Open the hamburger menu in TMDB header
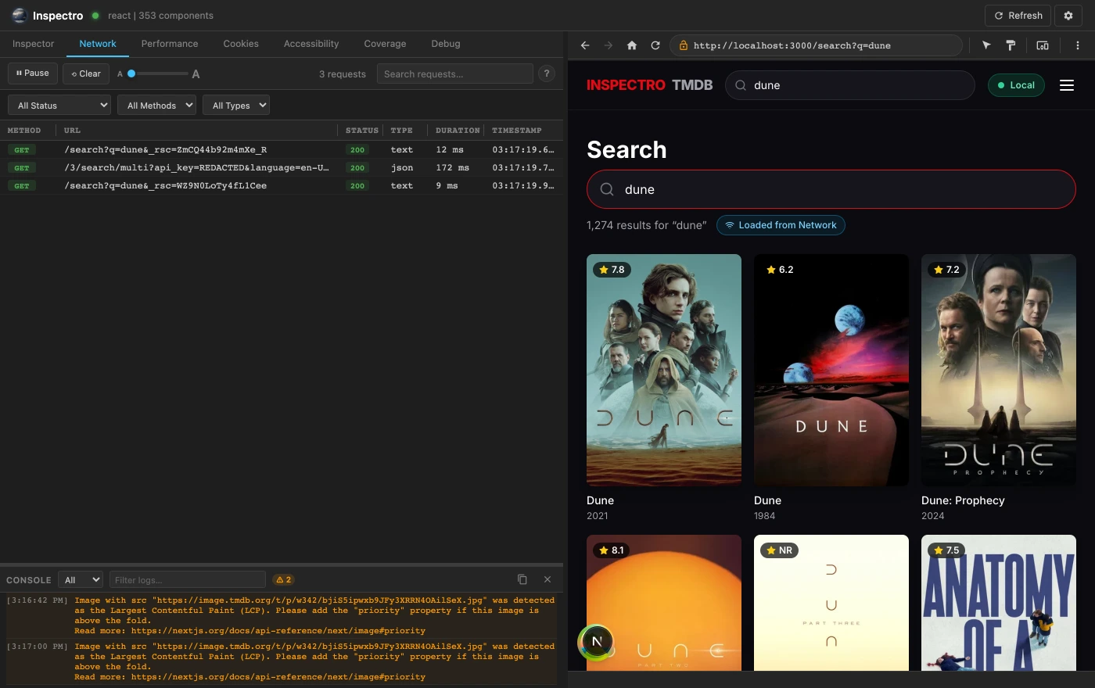This screenshot has height=688, width=1095. point(1067,85)
